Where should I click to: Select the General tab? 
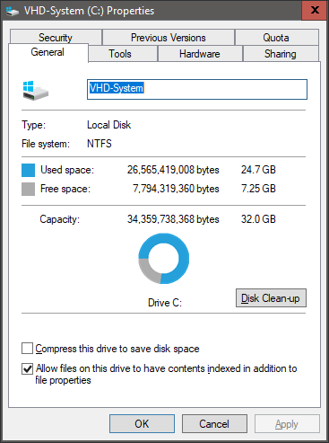[48, 52]
